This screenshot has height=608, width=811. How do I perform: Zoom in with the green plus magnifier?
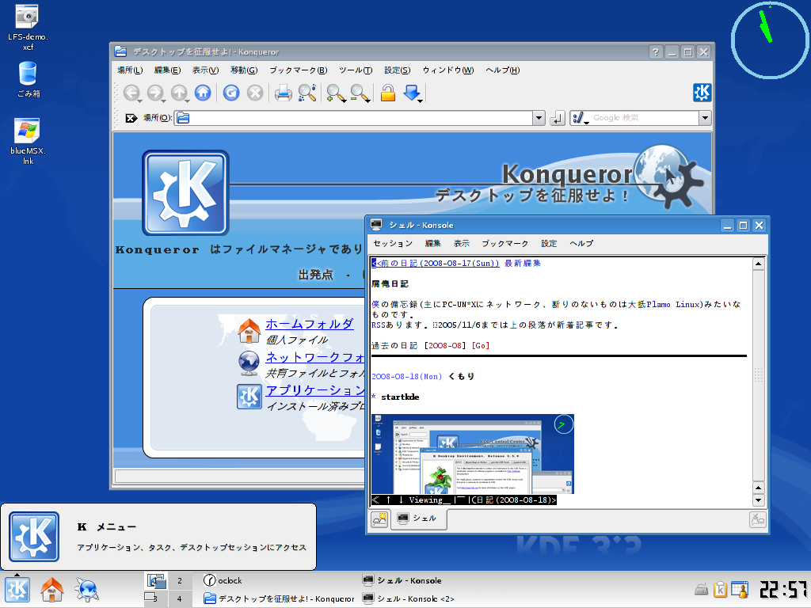tap(336, 93)
